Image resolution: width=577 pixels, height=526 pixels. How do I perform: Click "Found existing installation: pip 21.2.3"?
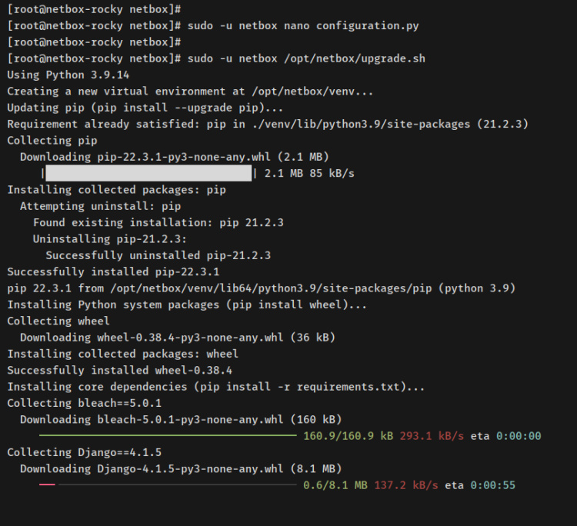(158, 222)
